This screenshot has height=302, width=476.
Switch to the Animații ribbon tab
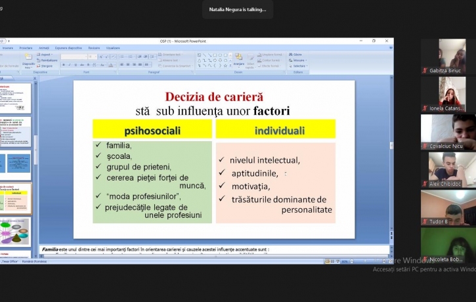coord(44,48)
